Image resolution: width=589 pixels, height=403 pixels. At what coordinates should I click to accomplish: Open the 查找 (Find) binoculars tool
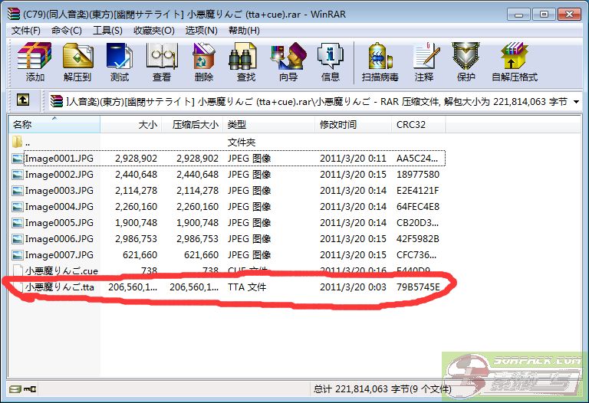coord(246,62)
